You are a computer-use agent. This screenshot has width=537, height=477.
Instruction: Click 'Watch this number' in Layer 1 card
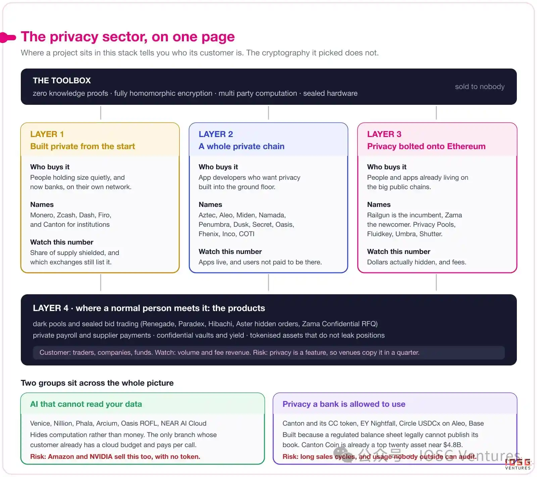click(62, 242)
